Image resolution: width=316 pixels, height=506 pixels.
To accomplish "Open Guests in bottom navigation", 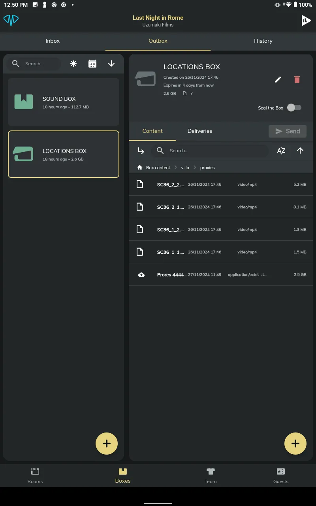I will click(281, 476).
